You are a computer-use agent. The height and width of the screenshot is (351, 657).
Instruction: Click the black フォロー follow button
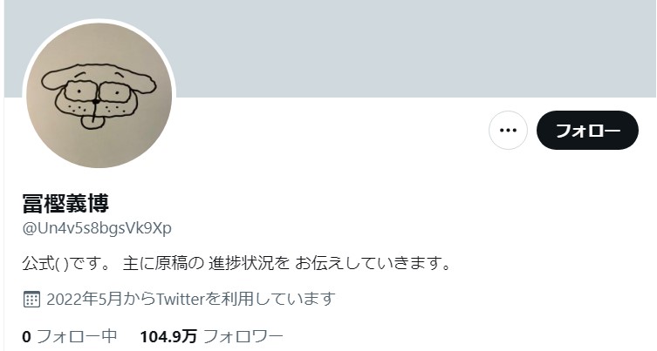click(x=587, y=130)
